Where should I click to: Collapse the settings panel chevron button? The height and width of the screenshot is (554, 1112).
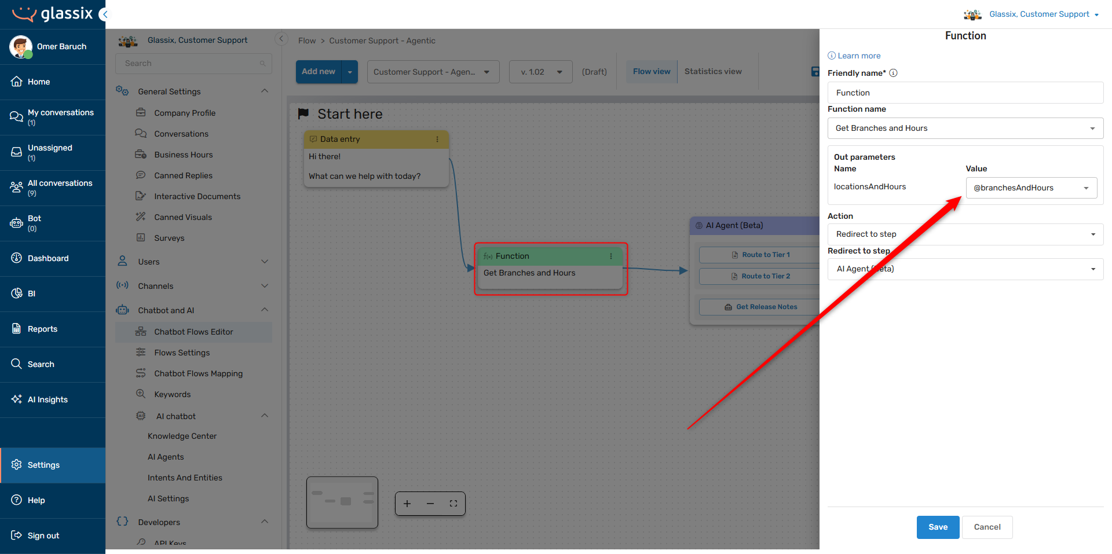281,39
